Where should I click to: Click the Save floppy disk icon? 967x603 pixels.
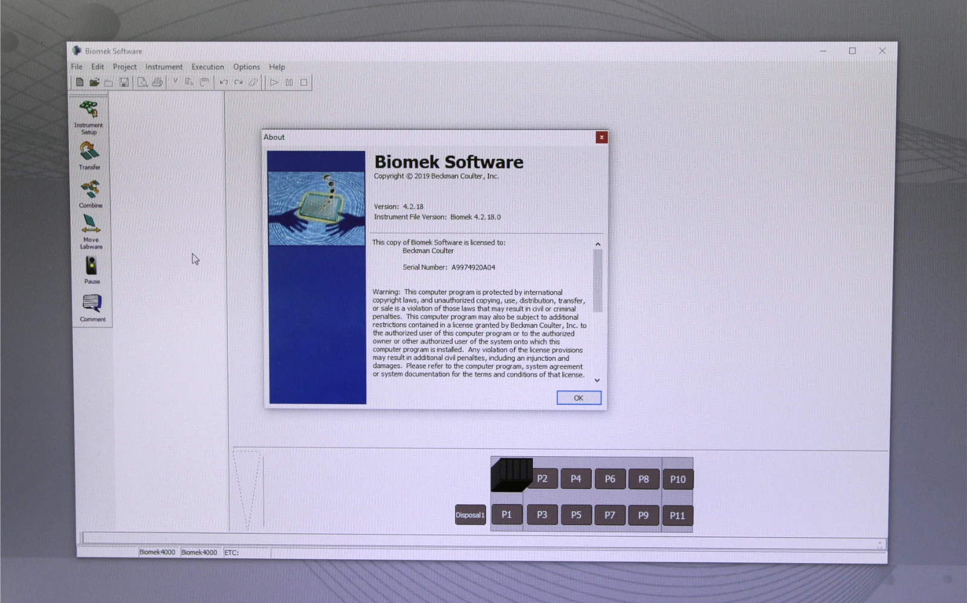pyautogui.click(x=124, y=82)
